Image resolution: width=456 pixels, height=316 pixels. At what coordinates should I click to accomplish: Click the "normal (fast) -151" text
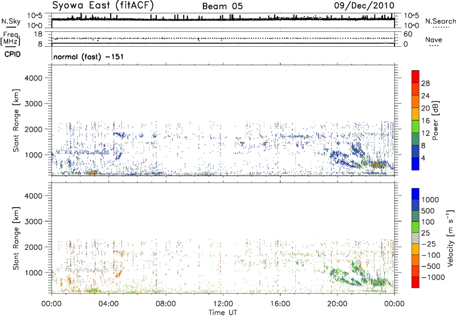pyautogui.click(x=88, y=56)
